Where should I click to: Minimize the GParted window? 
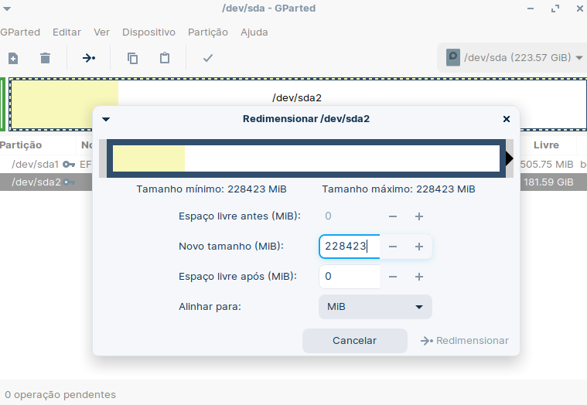[x=531, y=9]
